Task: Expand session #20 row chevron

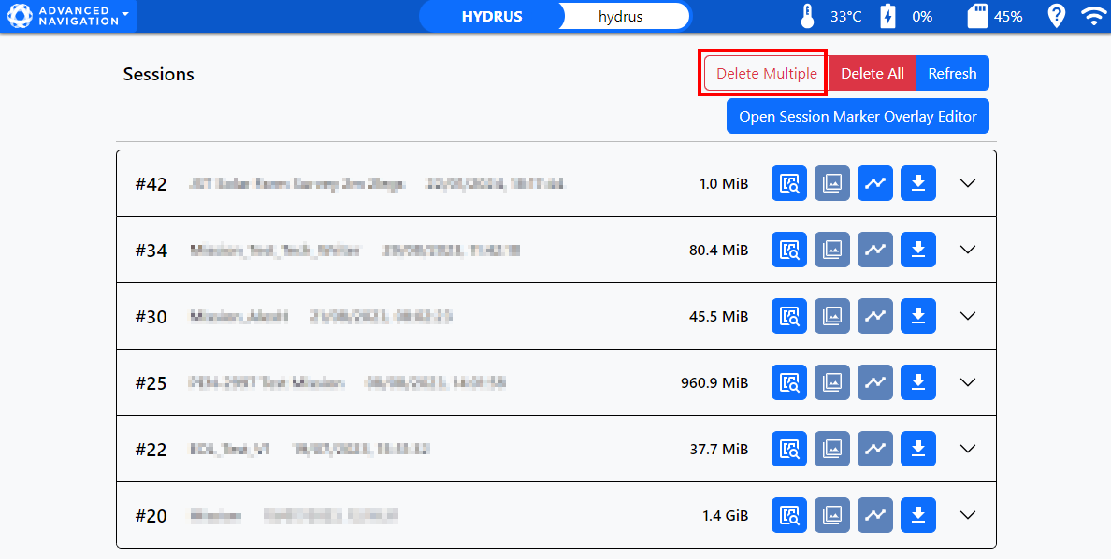Action: (968, 515)
